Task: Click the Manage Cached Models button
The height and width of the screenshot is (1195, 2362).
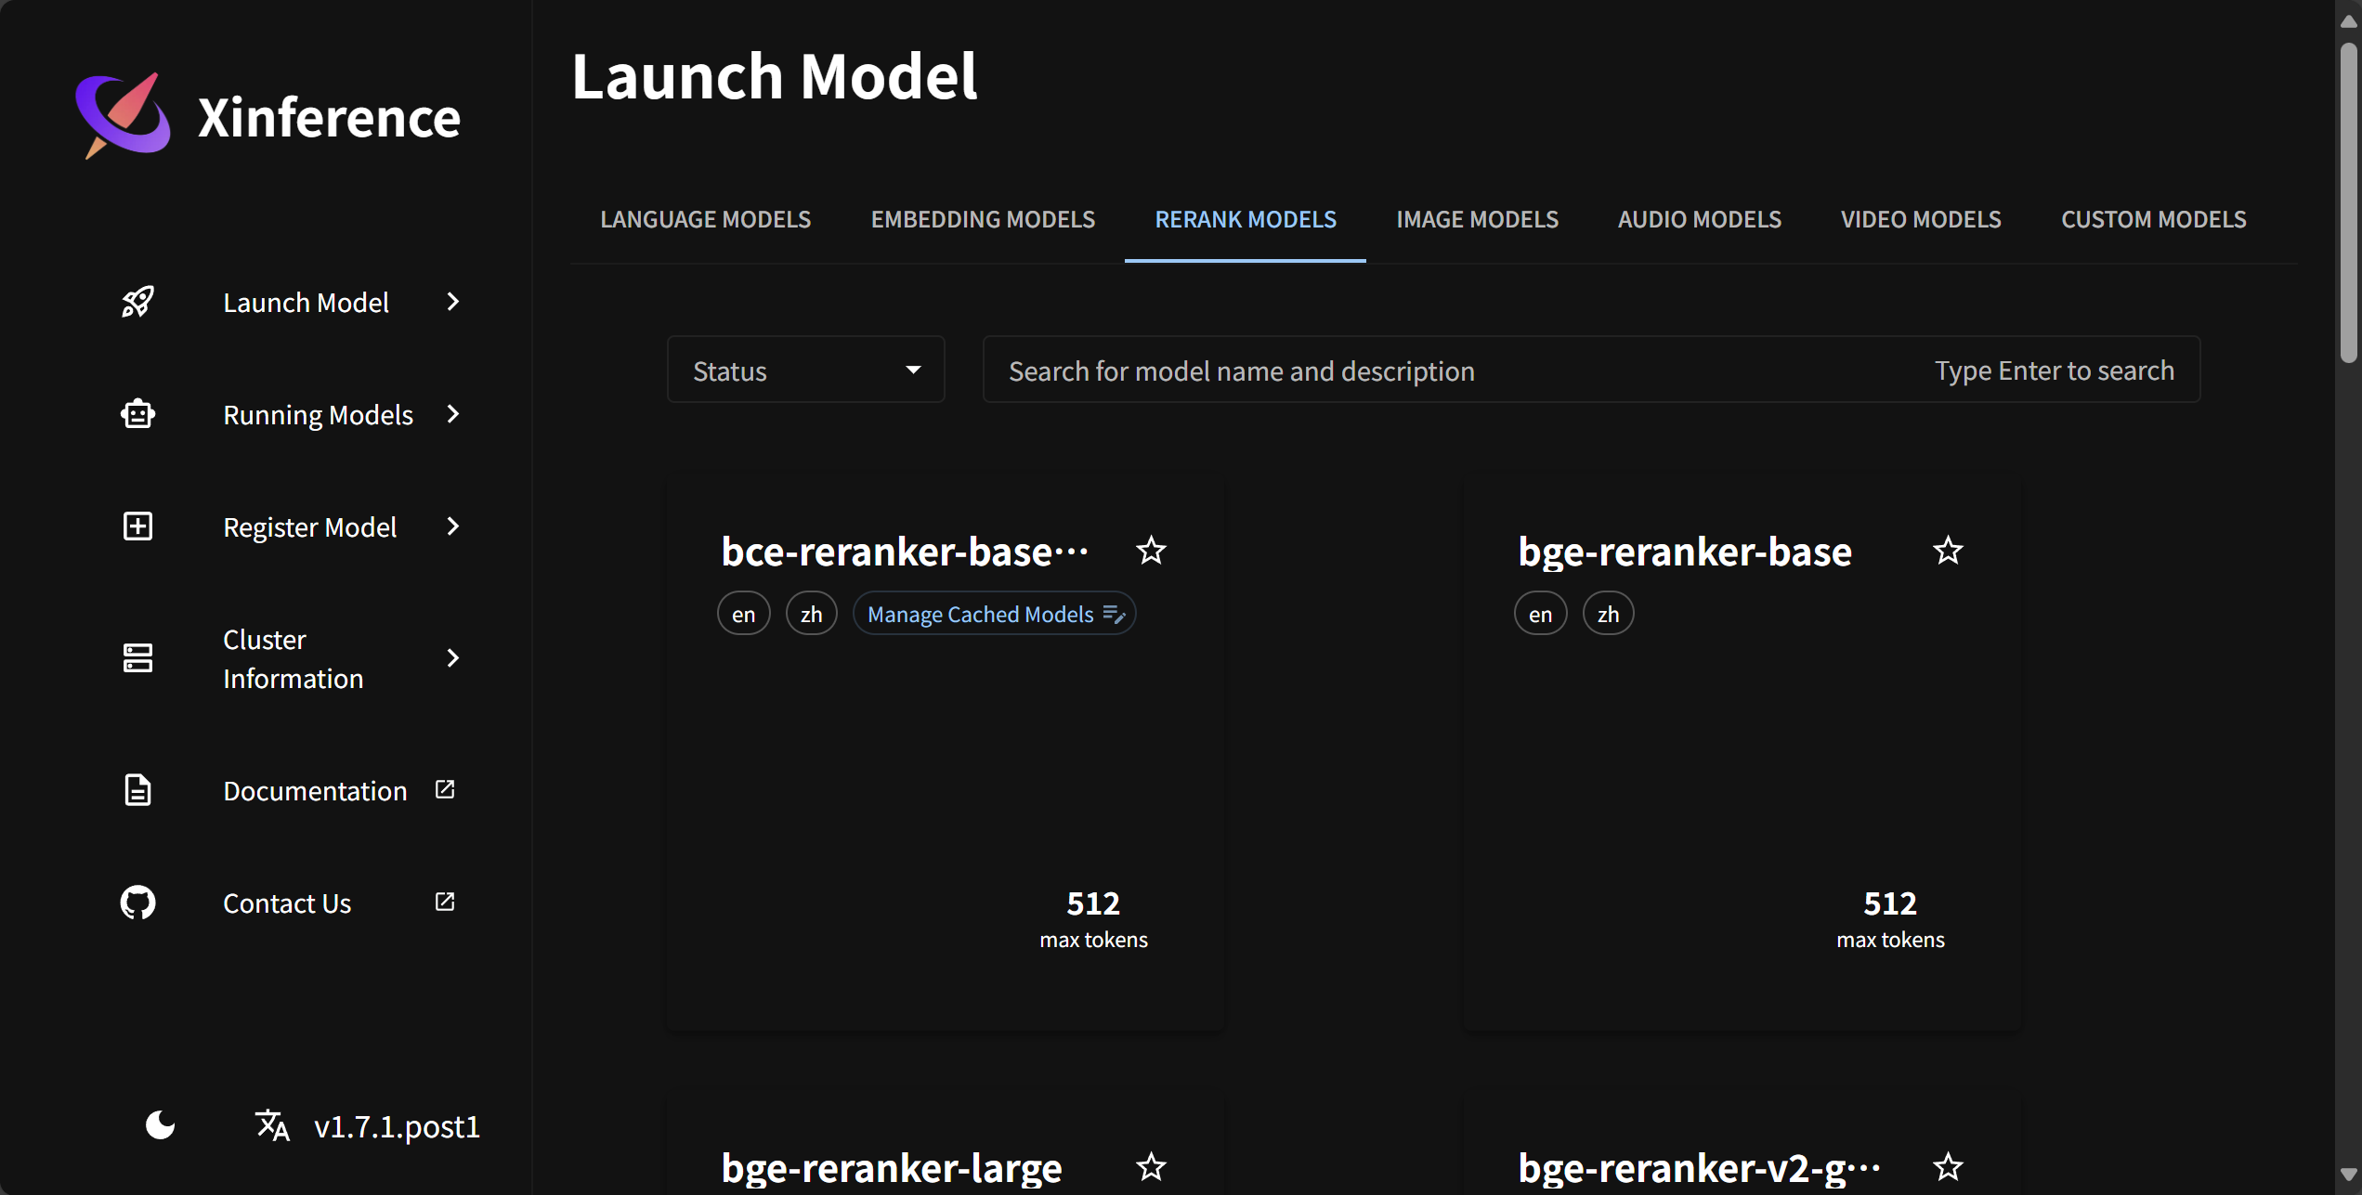Action: 994,614
